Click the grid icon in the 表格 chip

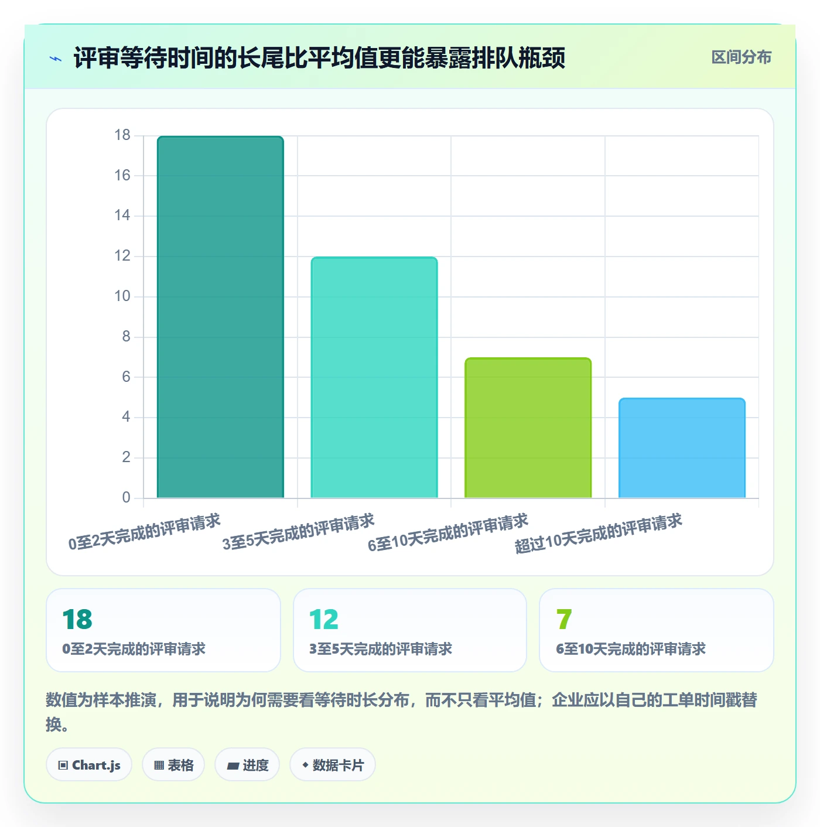pyautogui.click(x=159, y=766)
